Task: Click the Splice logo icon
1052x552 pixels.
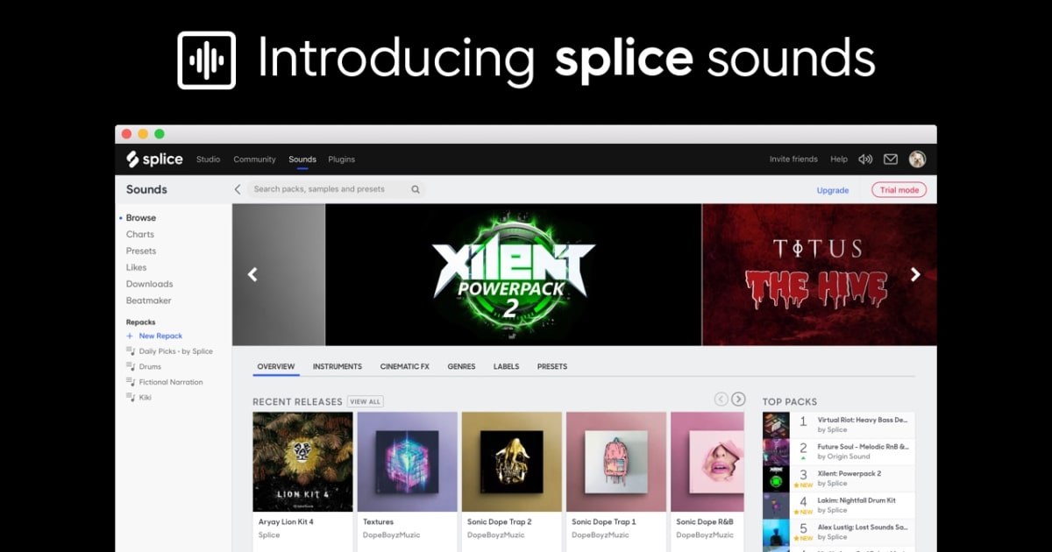Action: [x=133, y=159]
